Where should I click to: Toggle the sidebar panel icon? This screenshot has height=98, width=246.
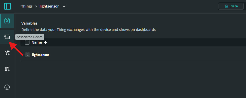[x=8, y=7]
